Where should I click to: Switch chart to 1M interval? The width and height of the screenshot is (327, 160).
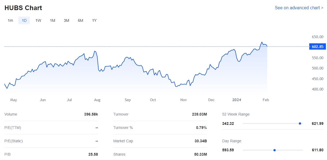[52, 20]
